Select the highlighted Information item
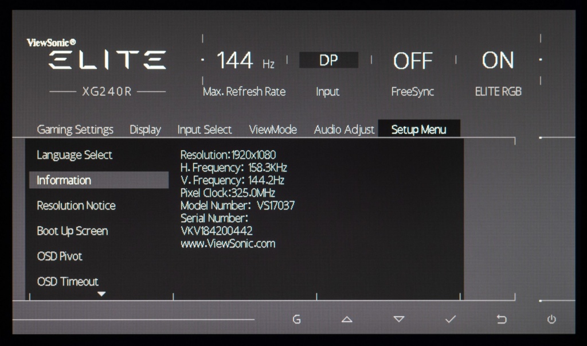This screenshot has height=346, width=587. pos(99,180)
